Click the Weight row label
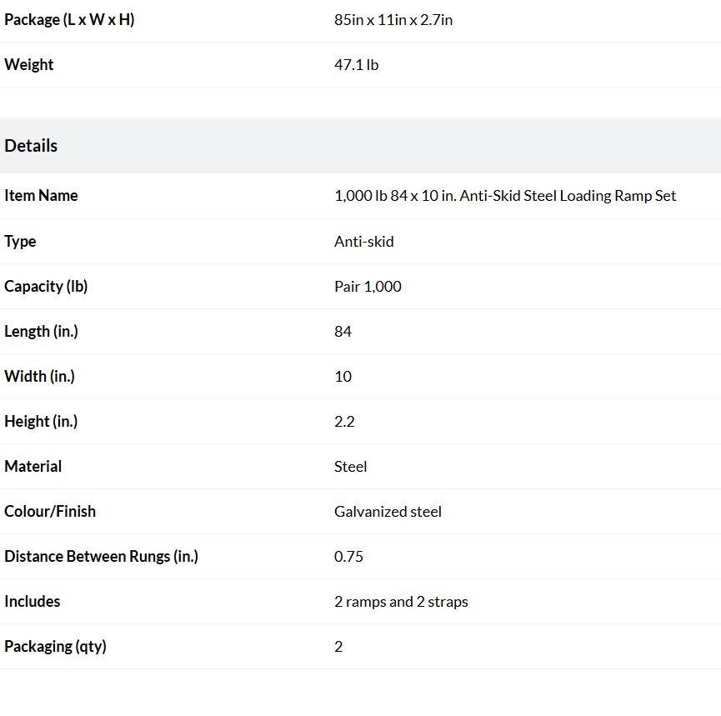The width and height of the screenshot is (721, 716). coord(29,65)
